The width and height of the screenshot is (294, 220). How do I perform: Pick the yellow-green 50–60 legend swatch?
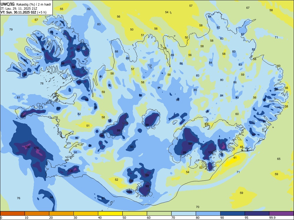(x=135, y=214)
